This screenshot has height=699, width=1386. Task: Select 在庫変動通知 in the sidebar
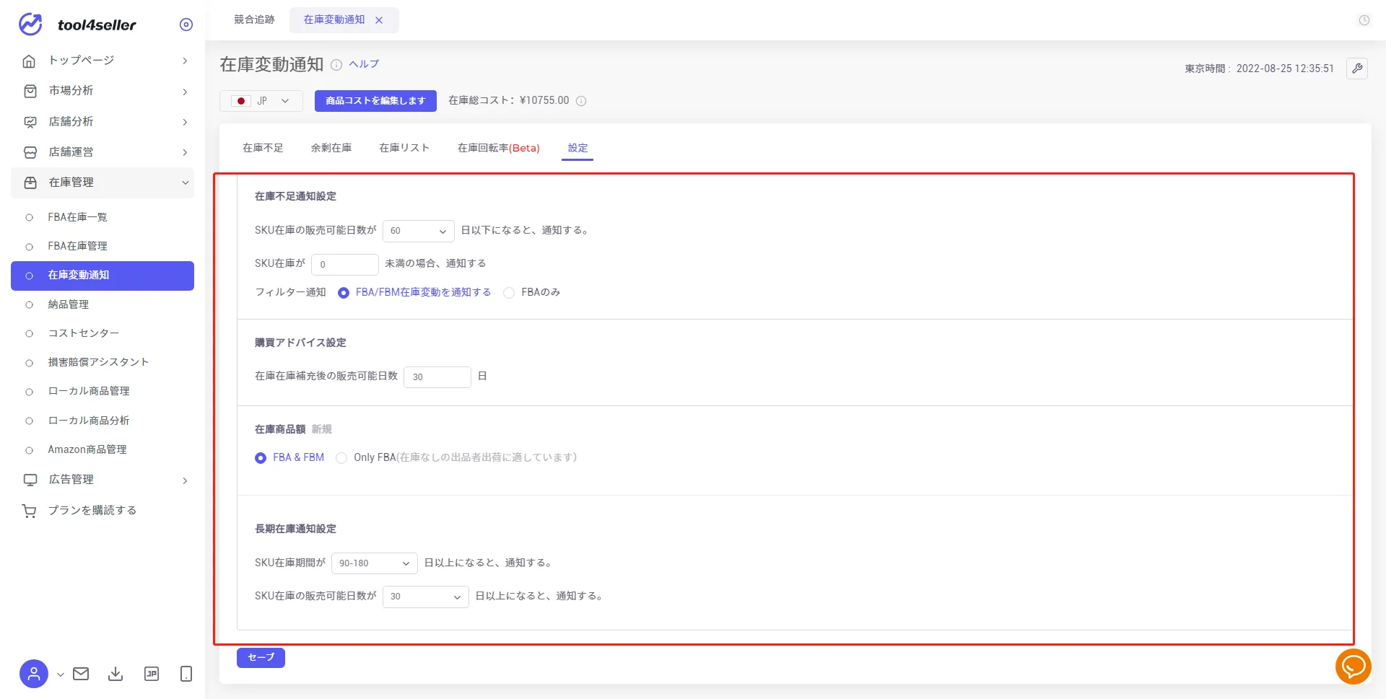[x=103, y=276]
